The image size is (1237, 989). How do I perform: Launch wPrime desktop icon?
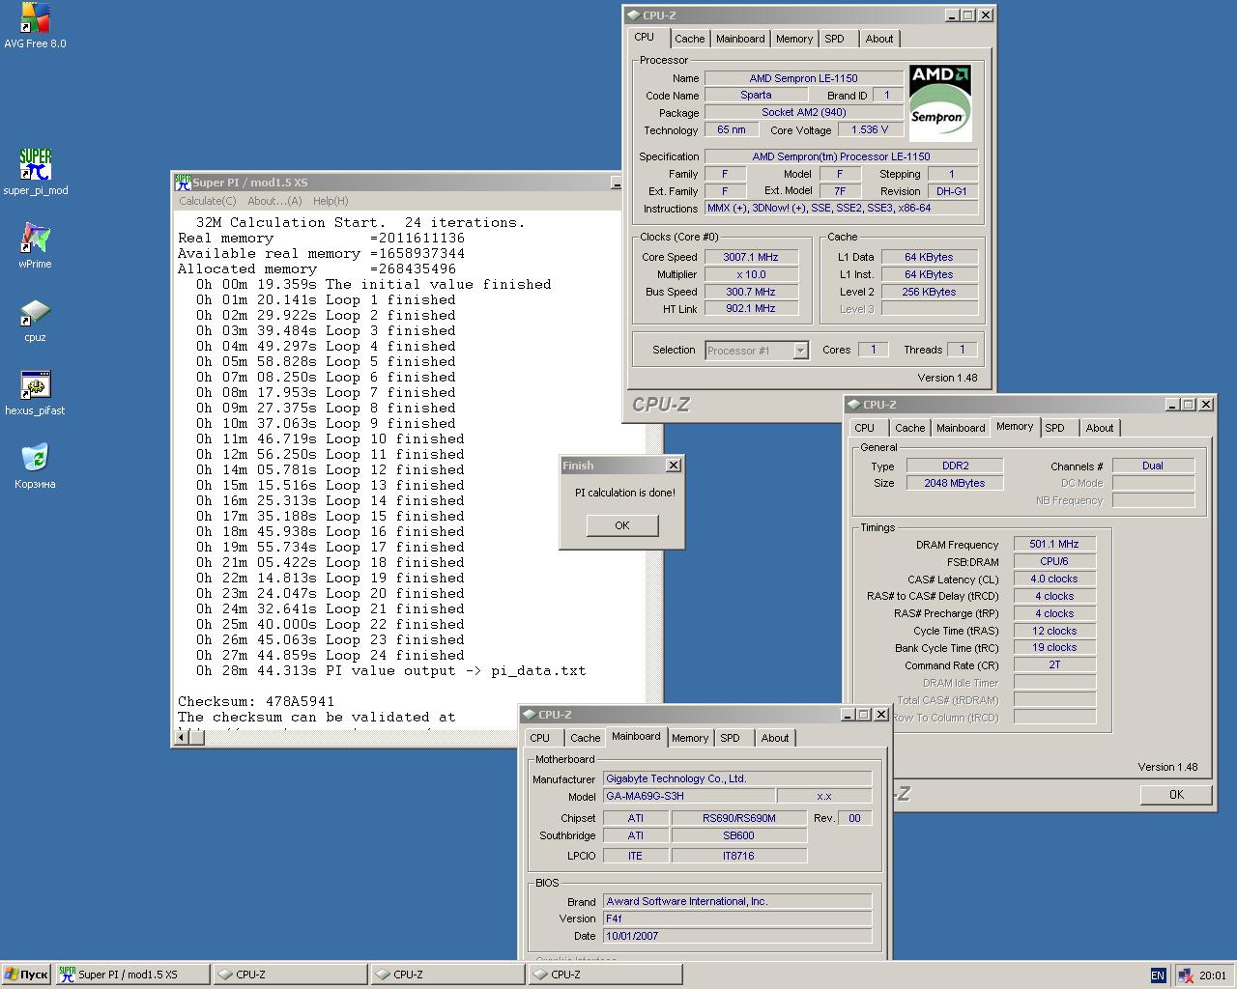35,245
